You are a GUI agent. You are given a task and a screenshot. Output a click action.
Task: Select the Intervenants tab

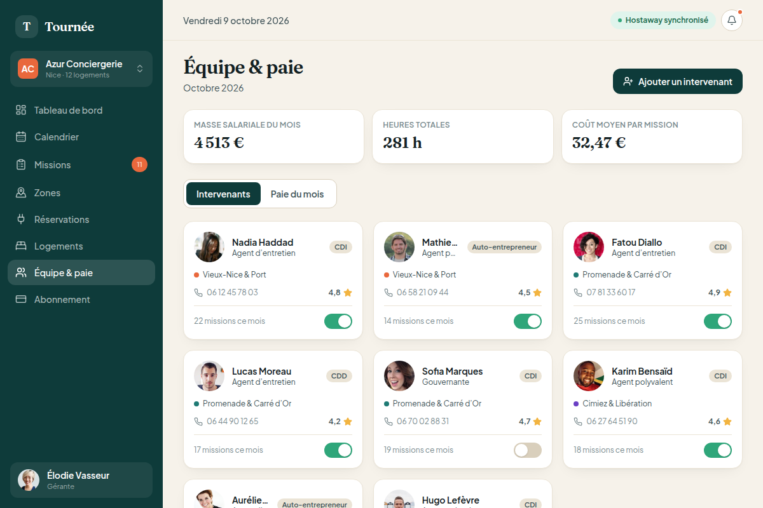click(x=223, y=194)
